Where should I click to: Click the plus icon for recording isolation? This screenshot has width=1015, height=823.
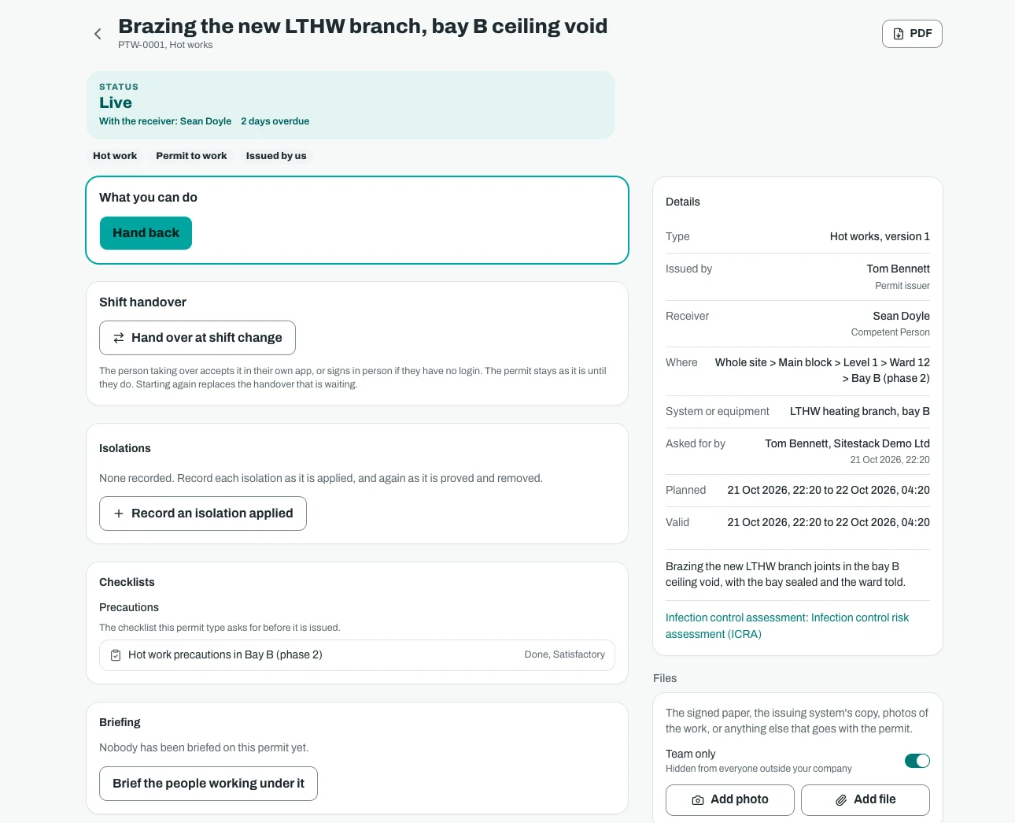(x=119, y=513)
